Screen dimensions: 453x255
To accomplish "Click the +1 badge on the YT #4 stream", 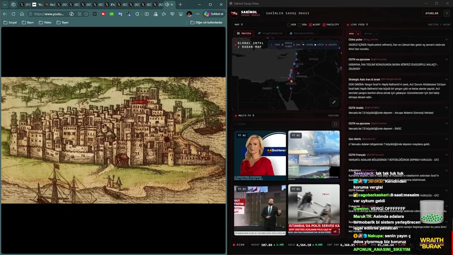I will (x=335, y=232).
